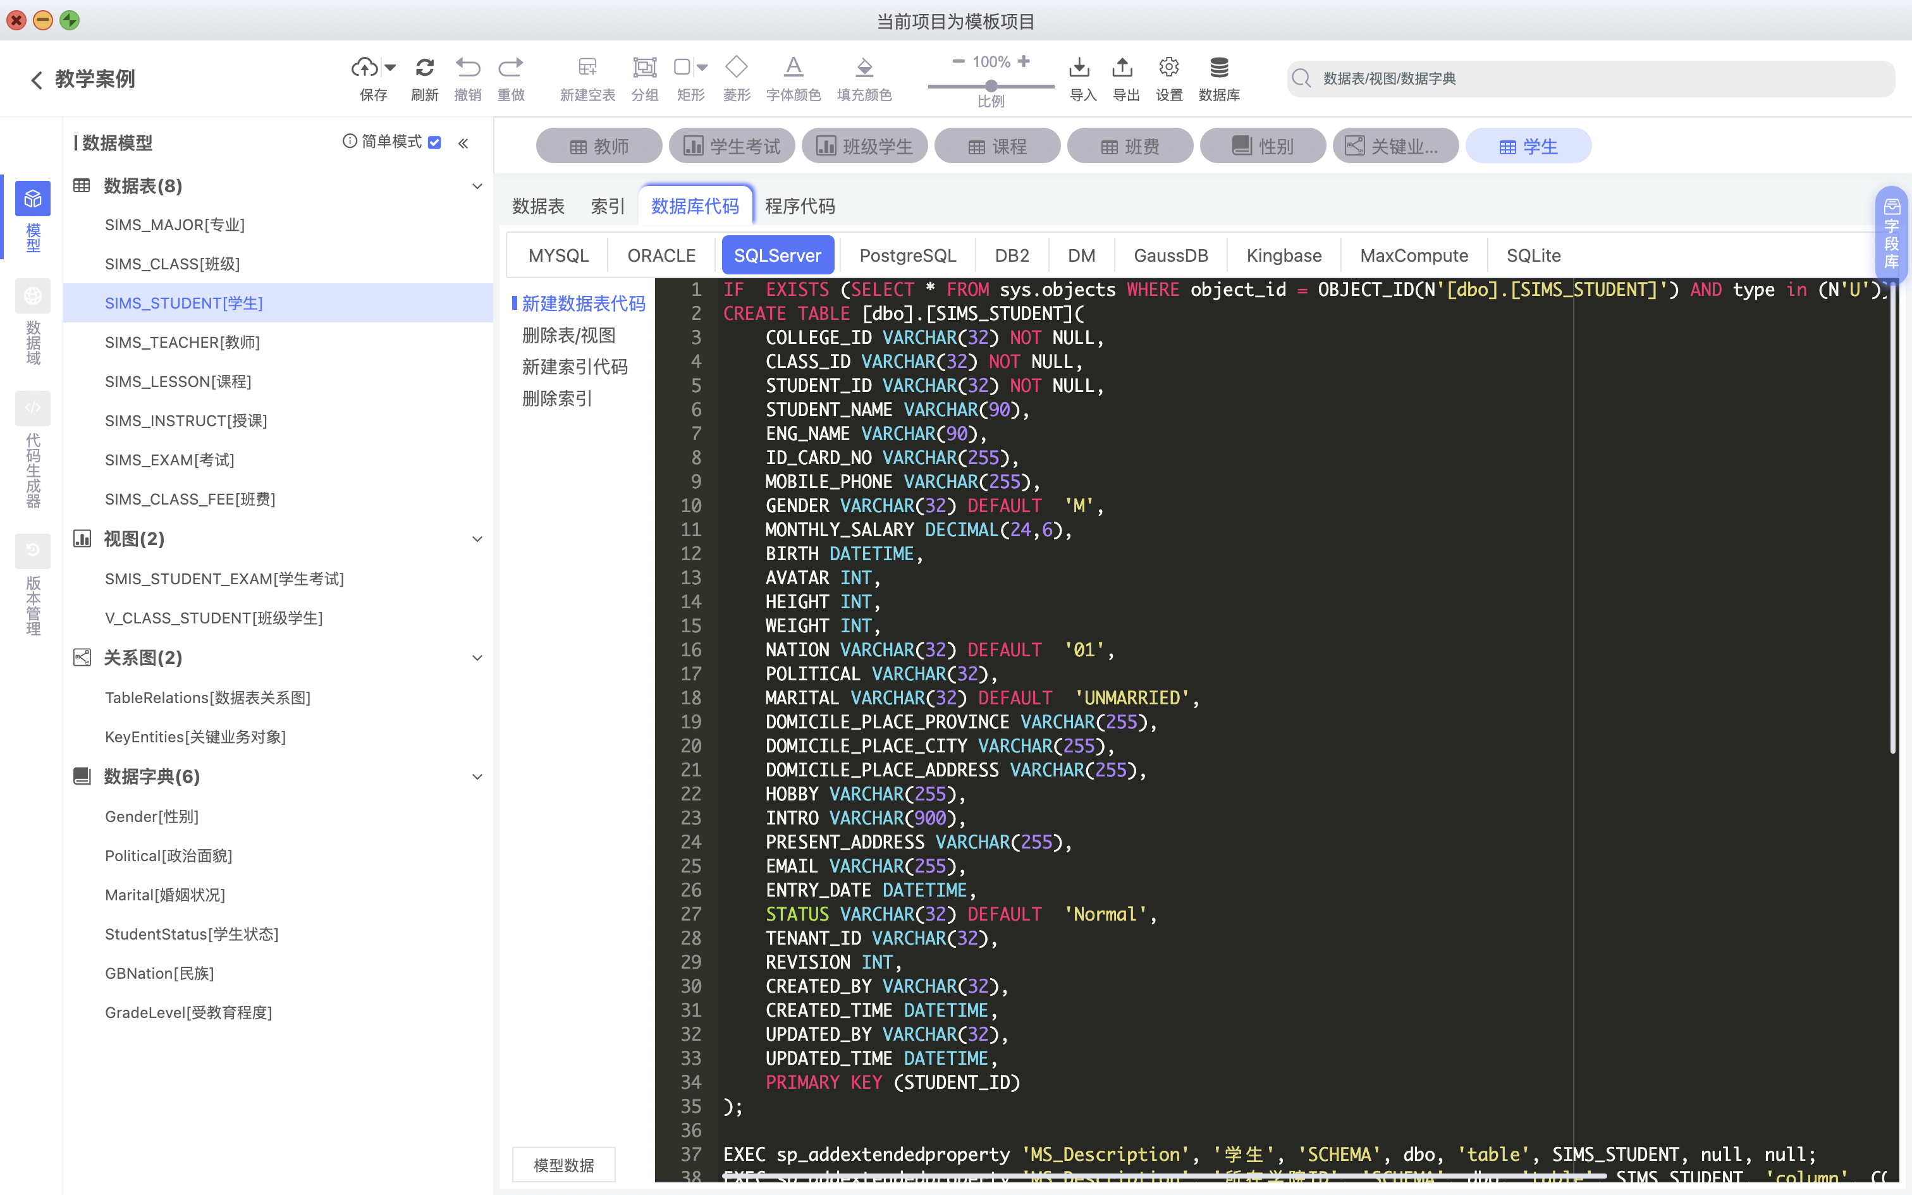This screenshot has height=1195, width=1912.
Task: Click the Export icon
Action: (x=1123, y=68)
